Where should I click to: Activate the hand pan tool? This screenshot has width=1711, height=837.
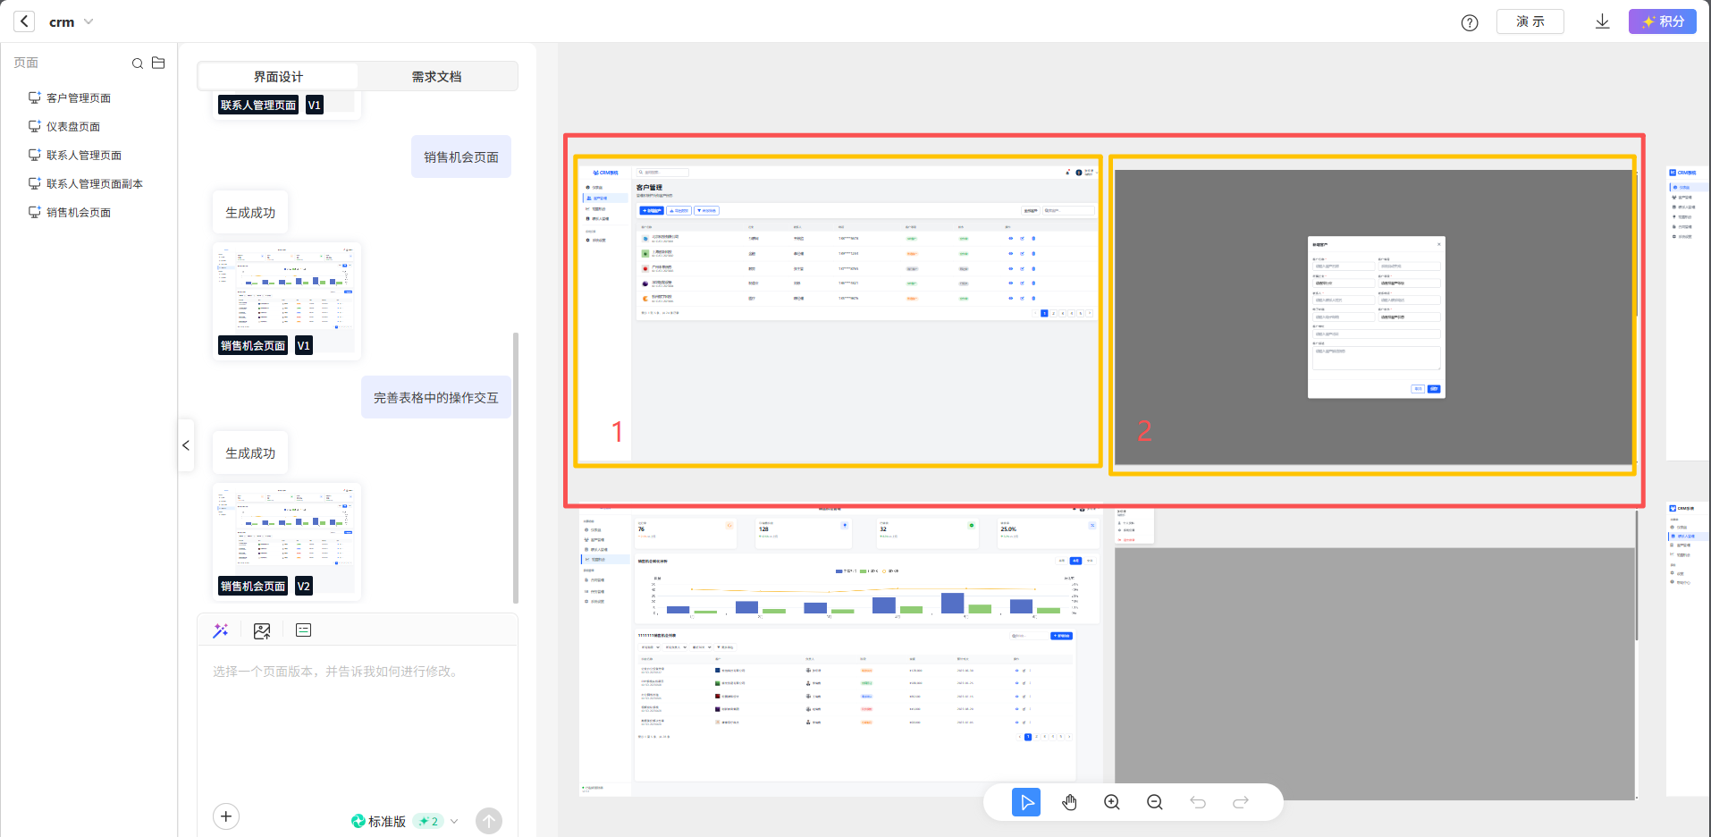[x=1069, y=802]
